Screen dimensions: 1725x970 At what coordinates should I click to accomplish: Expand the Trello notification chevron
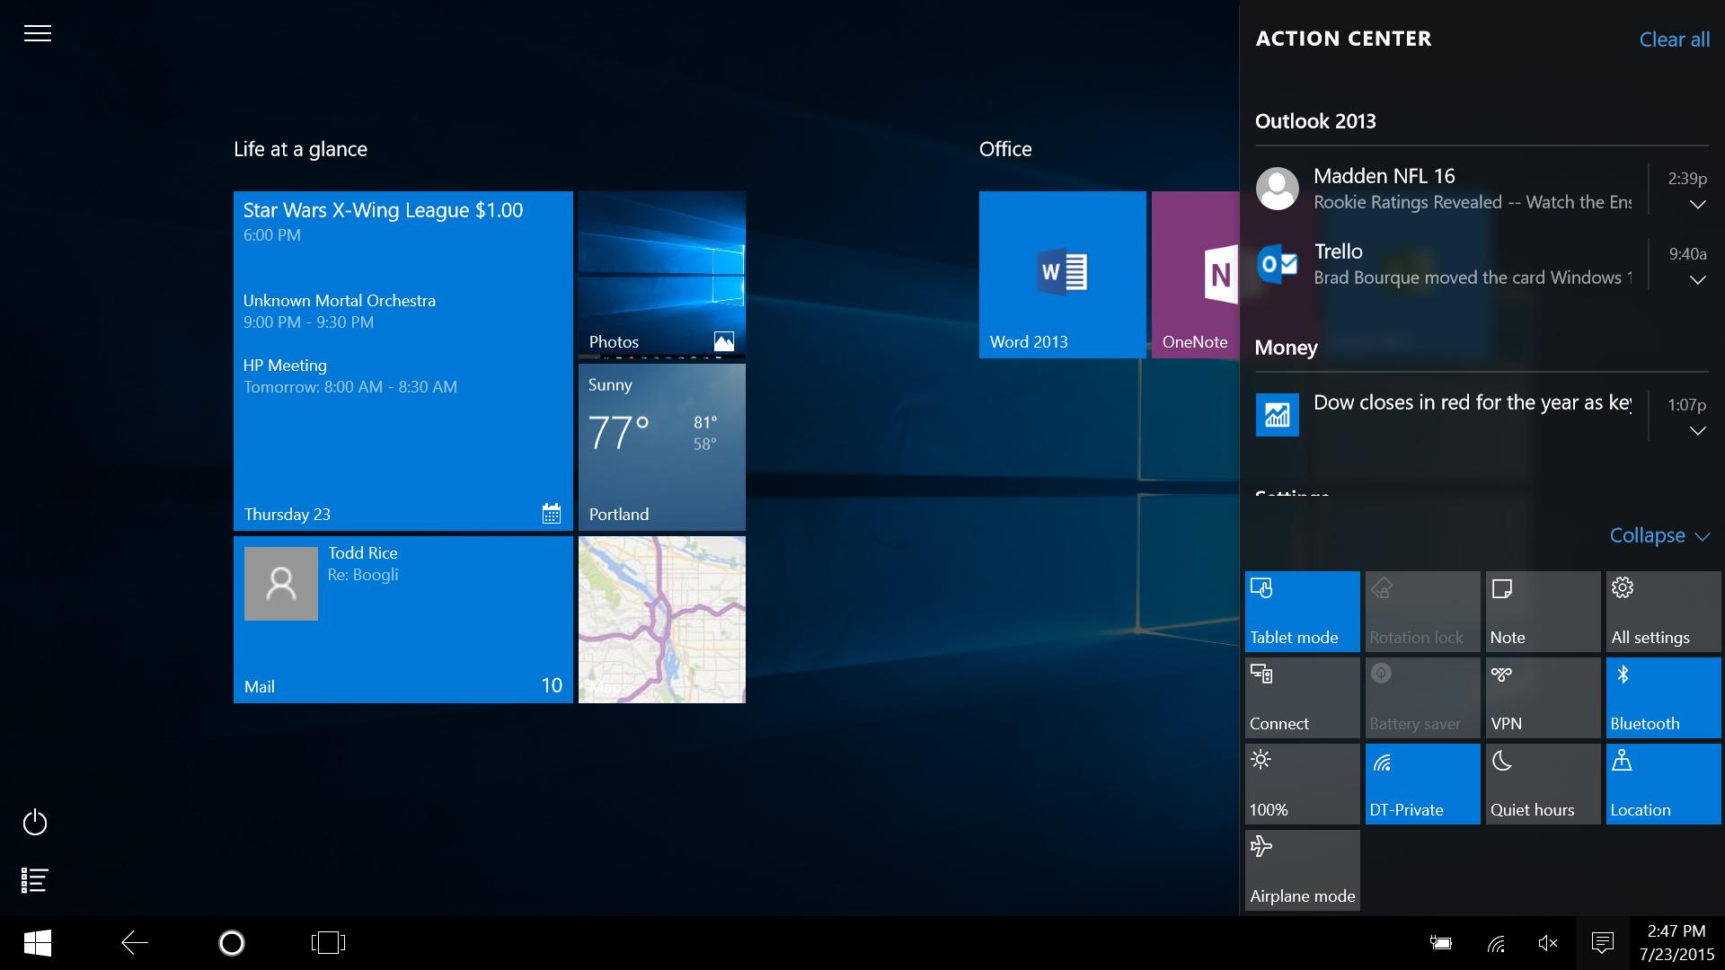(x=1697, y=280)
